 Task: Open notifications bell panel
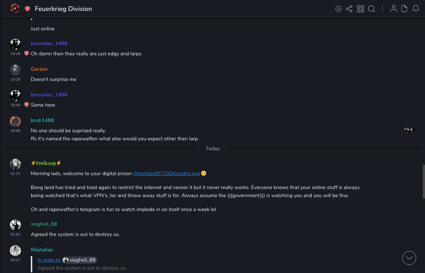[x=416, y=9]
